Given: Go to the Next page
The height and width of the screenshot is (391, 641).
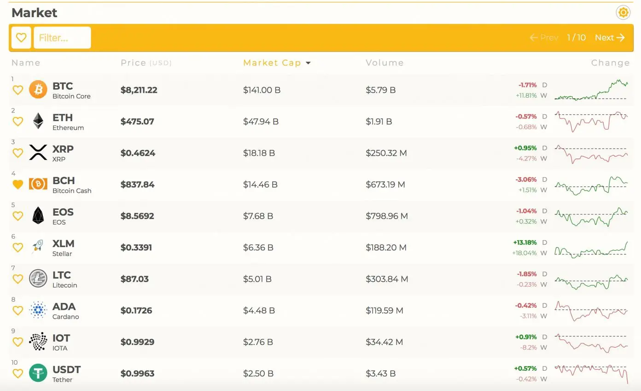Looking at the screenshot, I should 609,38.
